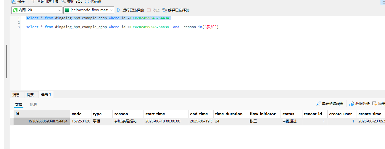Select the type cell 事假

coord(102,121)
